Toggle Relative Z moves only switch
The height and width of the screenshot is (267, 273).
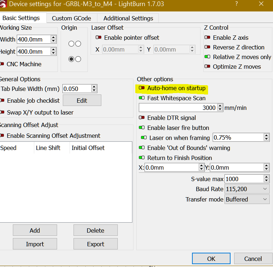pyautogui.click(x=207, y=57)
